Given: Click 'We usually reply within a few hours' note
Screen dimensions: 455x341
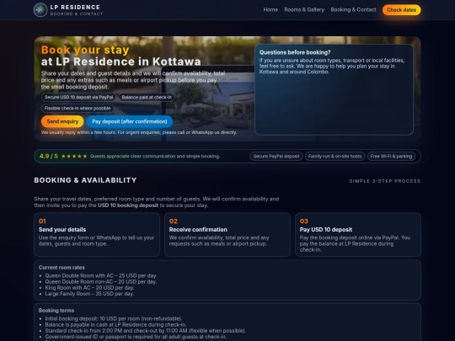Looking at the screenshot, I should [x=139, y=132].
